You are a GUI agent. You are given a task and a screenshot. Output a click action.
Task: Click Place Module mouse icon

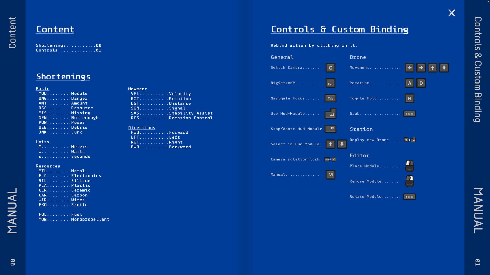pyautogui.click(x=409, y=166)
